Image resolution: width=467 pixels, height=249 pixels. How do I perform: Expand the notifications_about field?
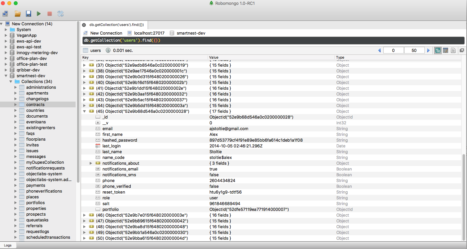[x=91, y=163]
